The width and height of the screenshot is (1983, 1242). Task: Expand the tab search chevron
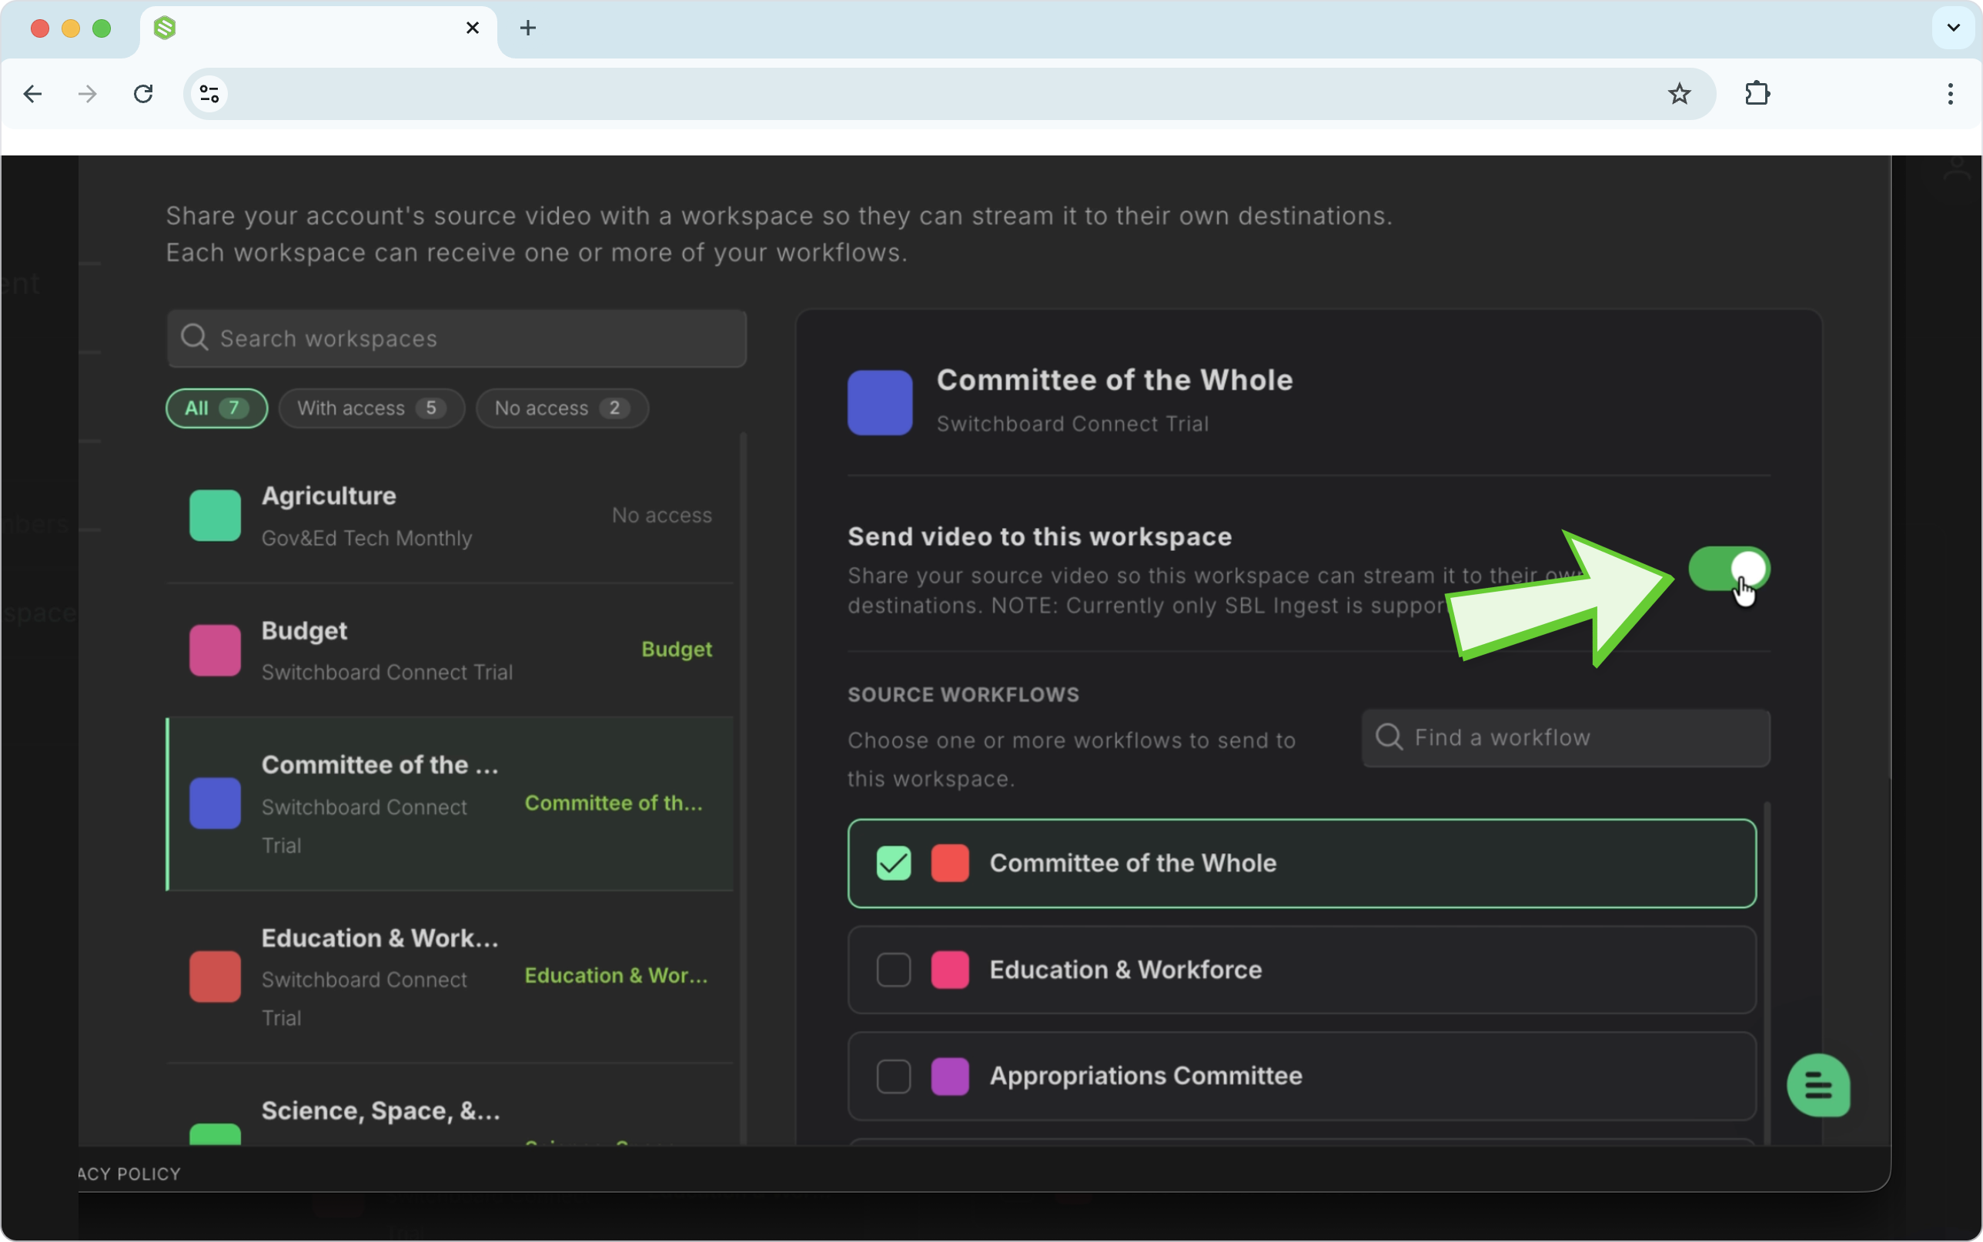pos(1954,28)
